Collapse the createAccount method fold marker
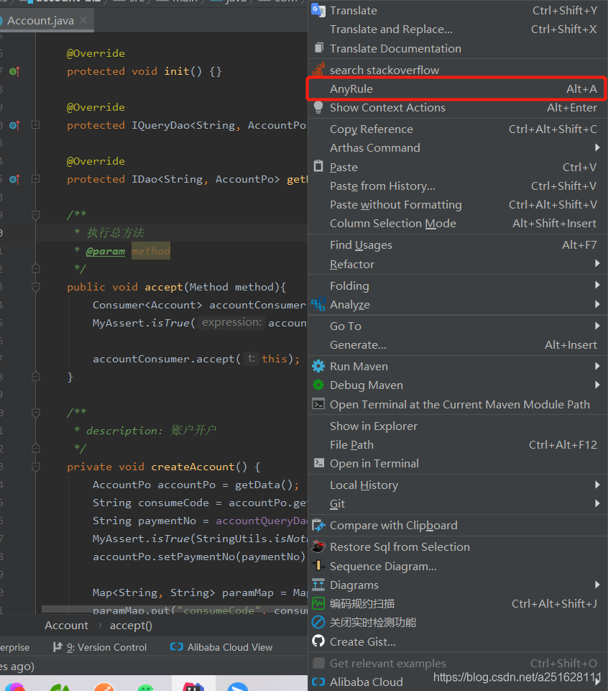 pos(36,467)
